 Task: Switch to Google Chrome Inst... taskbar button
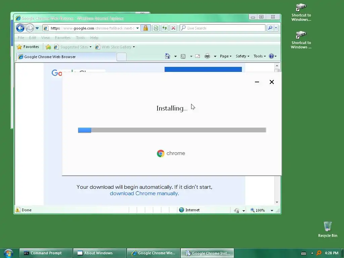(207, 253)
